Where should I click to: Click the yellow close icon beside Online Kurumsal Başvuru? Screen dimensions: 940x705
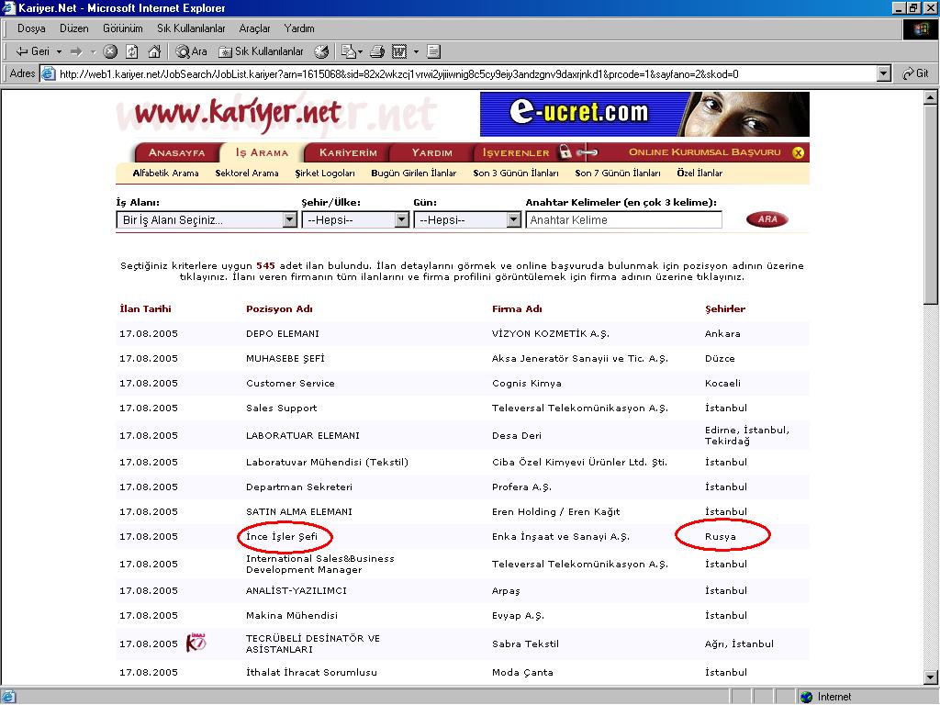tap(798, 152)
